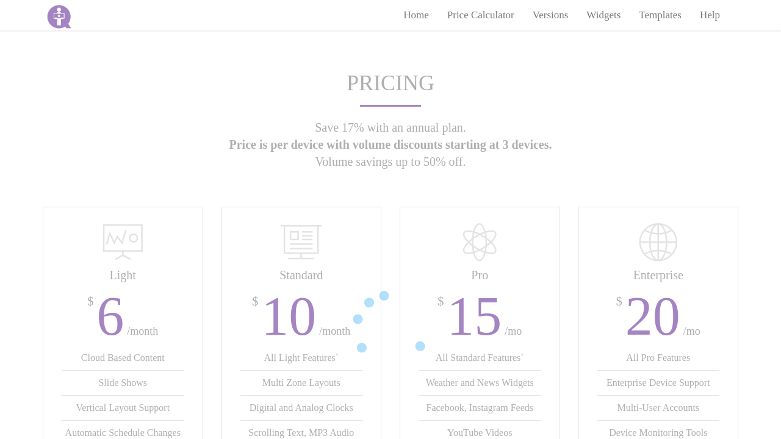Click the $20 per month price
This screenshot has width=781, height=439.
(653, 317)
